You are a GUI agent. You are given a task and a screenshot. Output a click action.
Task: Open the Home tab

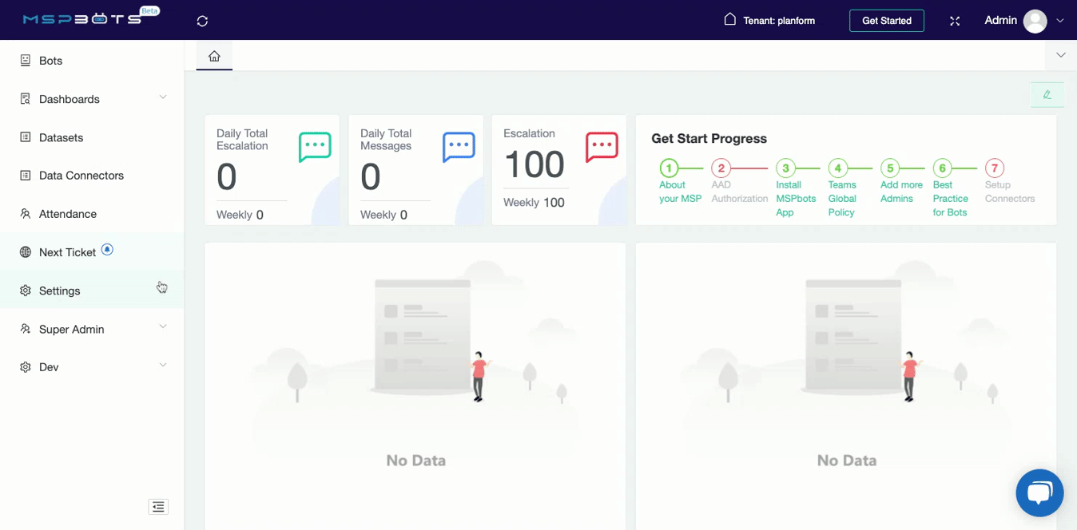click(x=214, y=56)
